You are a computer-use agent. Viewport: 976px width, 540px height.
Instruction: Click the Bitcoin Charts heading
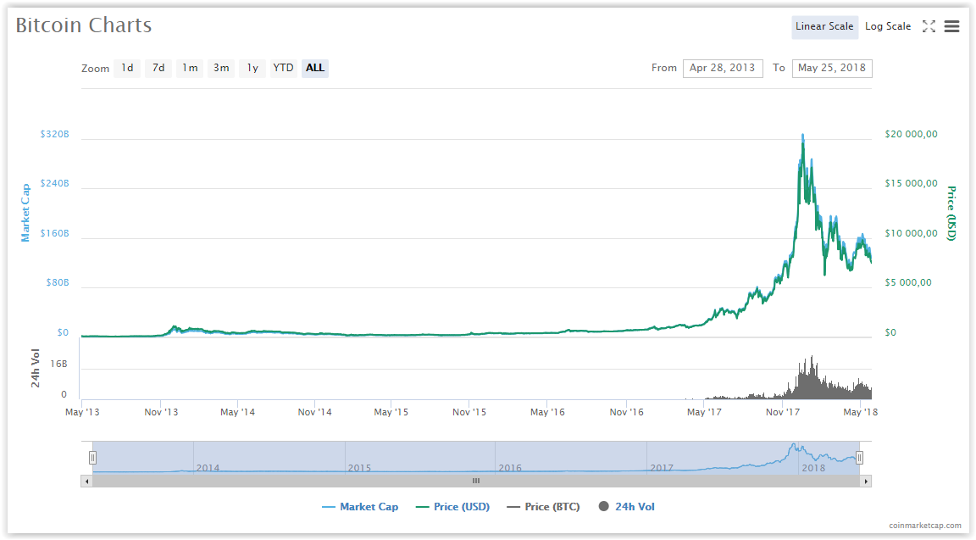coord(83,25)
